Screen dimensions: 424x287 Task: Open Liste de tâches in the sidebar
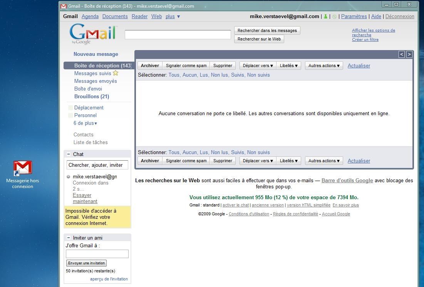(x=90, y=142)
